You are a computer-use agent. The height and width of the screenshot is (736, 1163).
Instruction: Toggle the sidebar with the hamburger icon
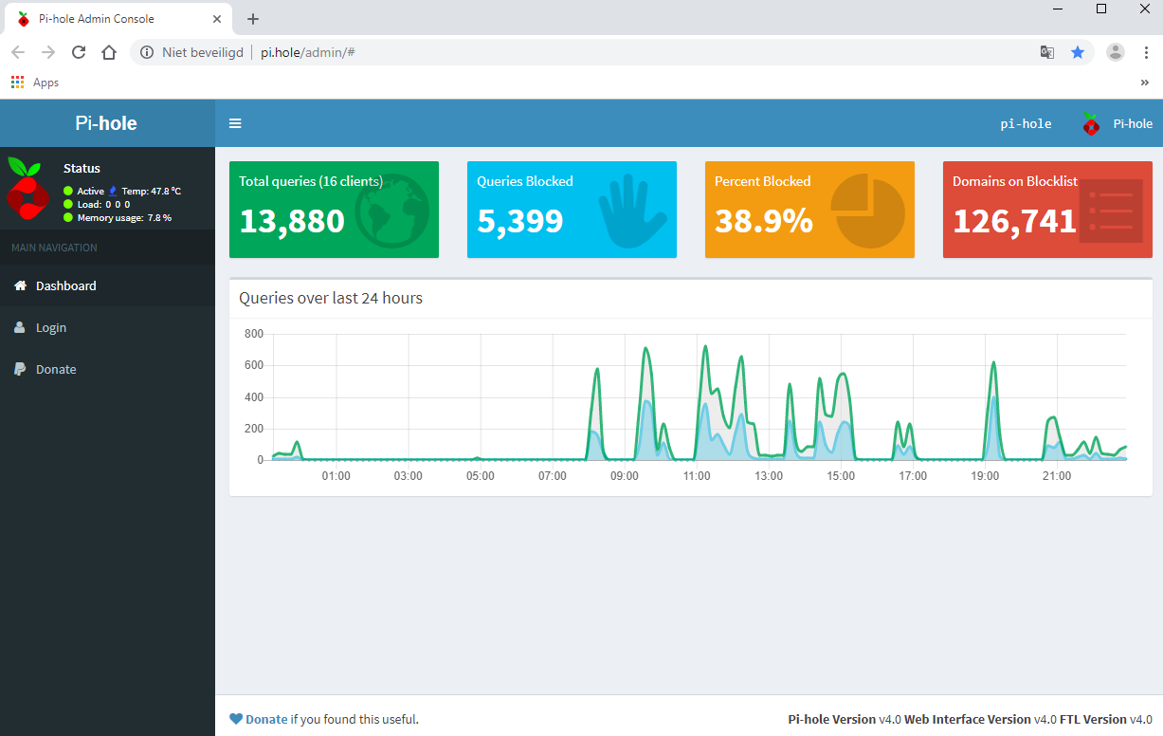[x=235, y=123]
